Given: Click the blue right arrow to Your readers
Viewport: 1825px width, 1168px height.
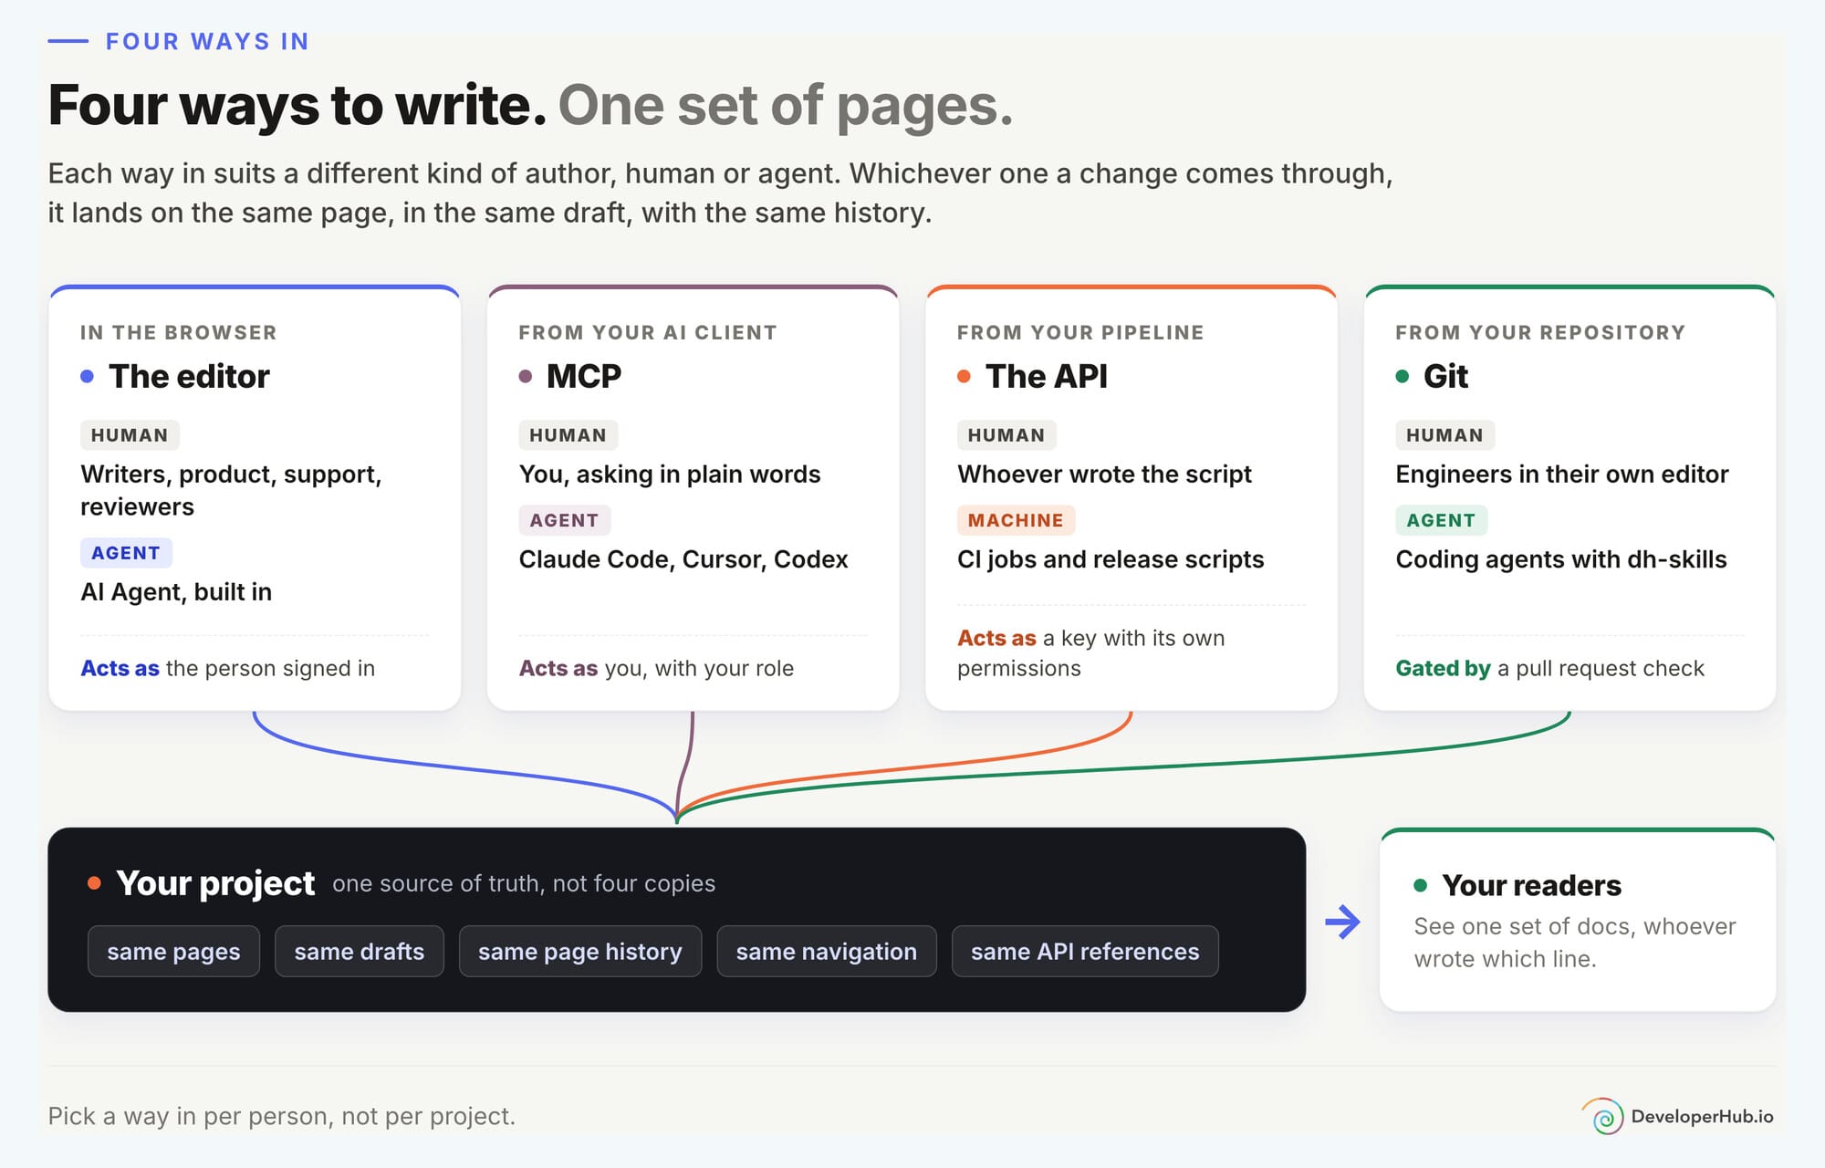Looking at the screenshot, I should [x=1342, y=922].
